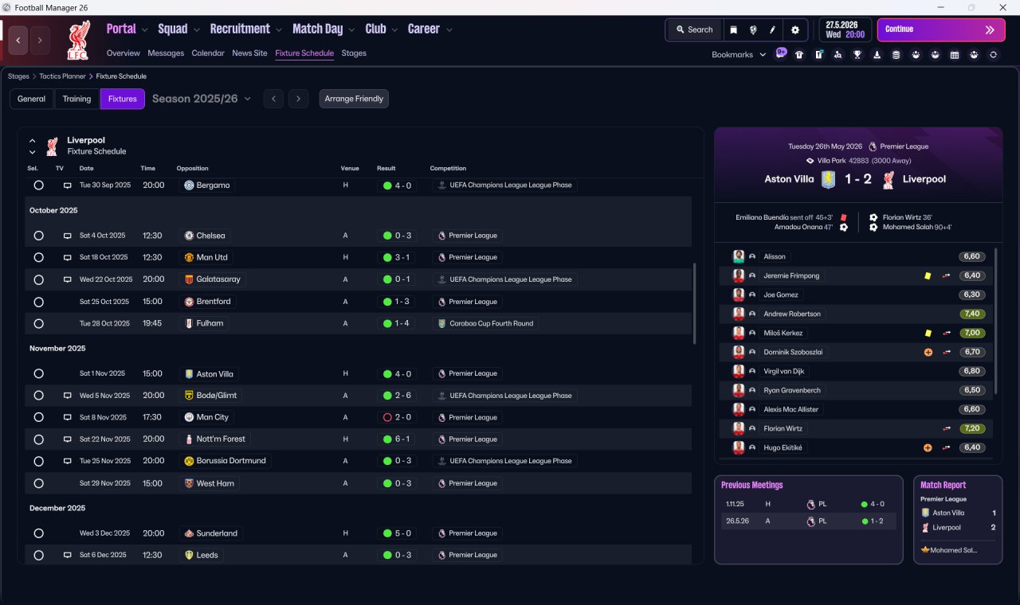Image resolution: width=1020 pixels, height=605 pixels.
Task: Click the training cone icon in the bookmarks bar
Action: pyautogui.click(x=877, y=55)
